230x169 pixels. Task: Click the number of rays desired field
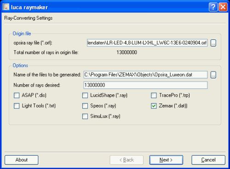click(x=145, y=85)
